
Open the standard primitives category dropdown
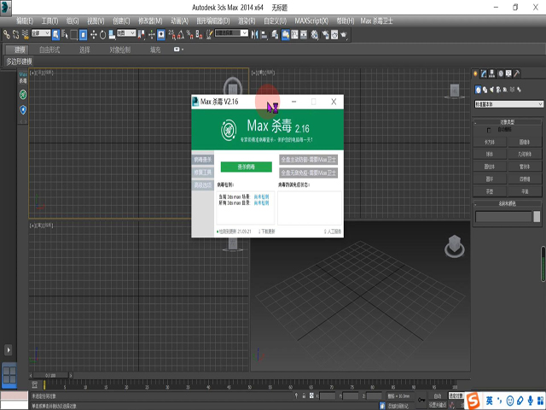[508, 104]
